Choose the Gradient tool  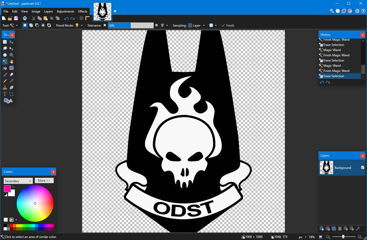coord(11,68)
